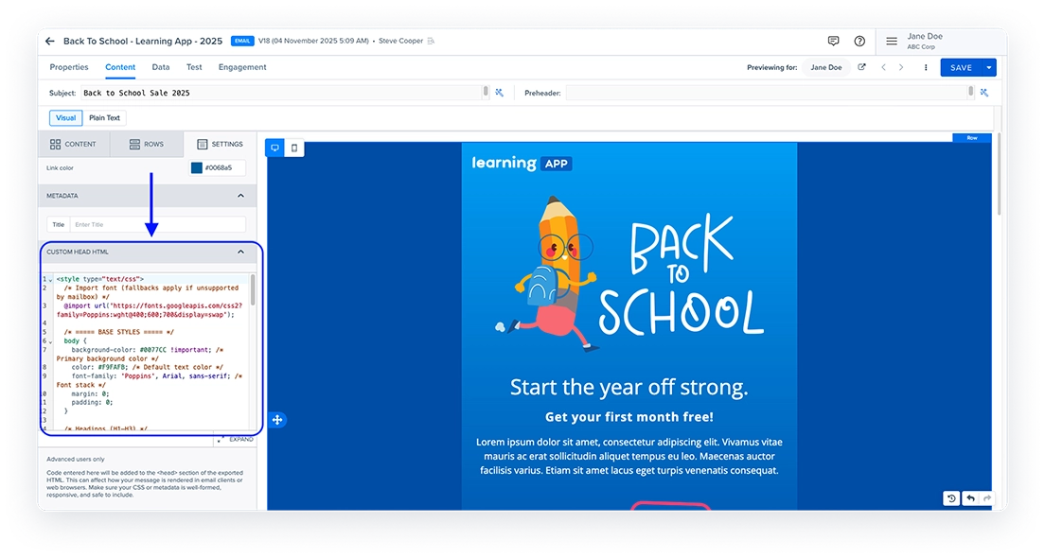Open the comments icon in header

point(833,42)
